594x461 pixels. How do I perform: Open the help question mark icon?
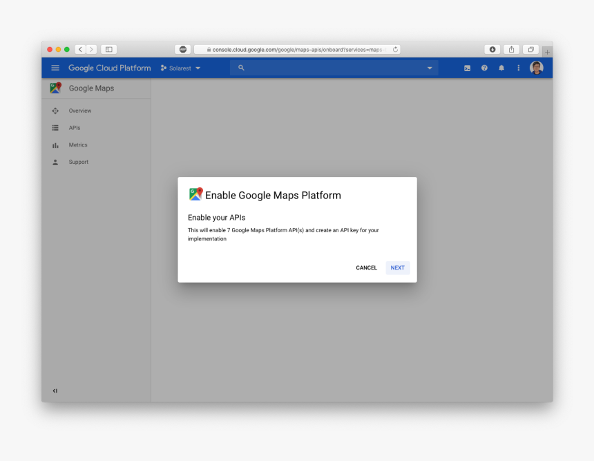click(484, 68)
